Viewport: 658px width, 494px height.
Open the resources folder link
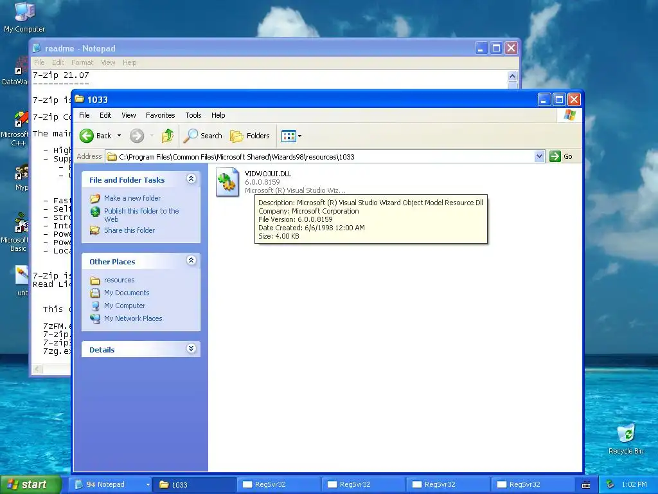click(x=119, y=280)
